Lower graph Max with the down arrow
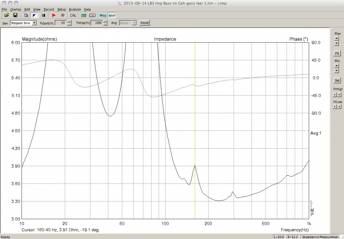 [336, 43]
